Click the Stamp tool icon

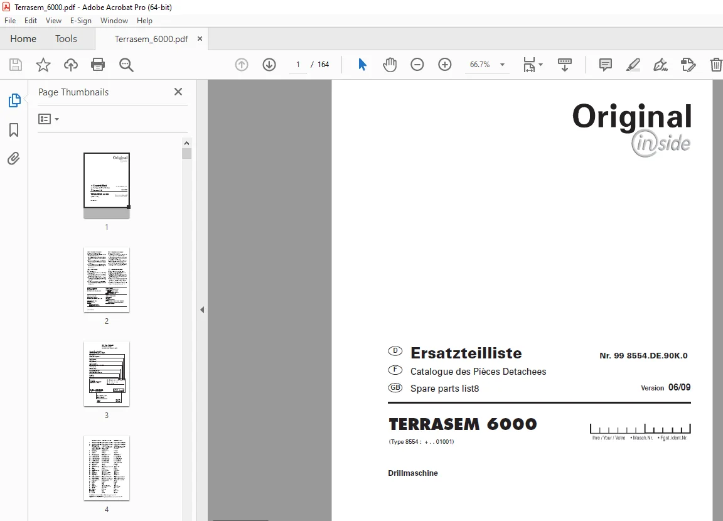pos(688,65)
